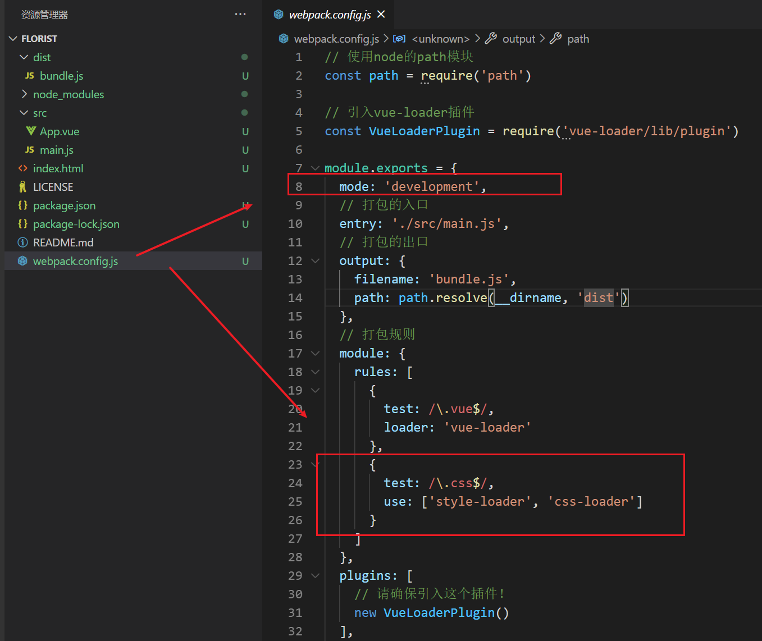762x641 pixels.
Task: Click breadcrumb variable icon before <unknown>
Action: 399,38
